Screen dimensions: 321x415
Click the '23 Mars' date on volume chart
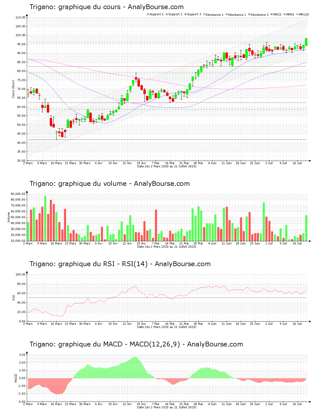[71, 243]
